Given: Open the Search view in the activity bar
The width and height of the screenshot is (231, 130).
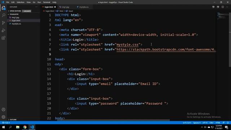Looking at the screenshot, I should [3, 15].
